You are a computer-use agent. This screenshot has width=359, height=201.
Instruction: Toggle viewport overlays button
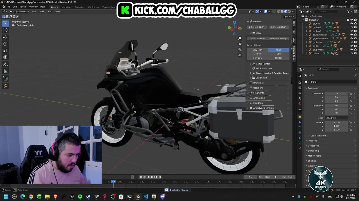point(266,11)
